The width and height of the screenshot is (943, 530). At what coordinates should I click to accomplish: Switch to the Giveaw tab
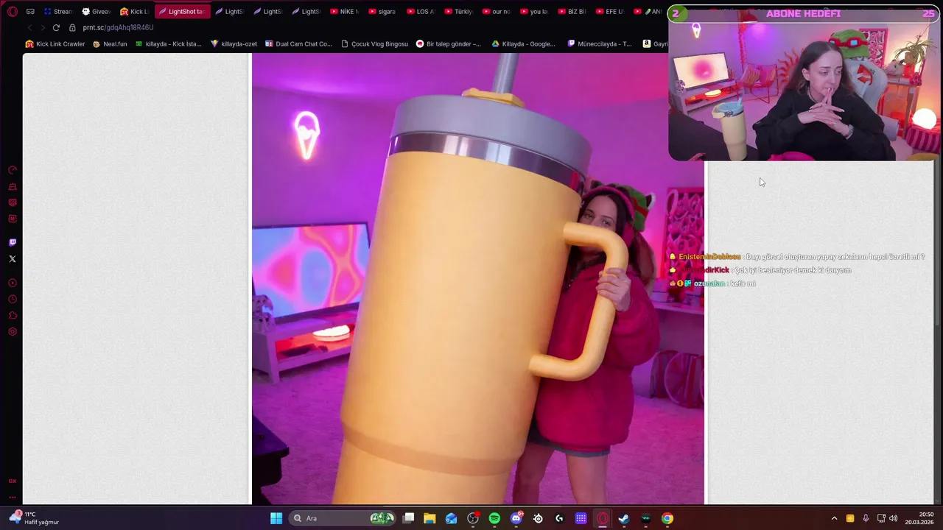click(x=96, y=12)
